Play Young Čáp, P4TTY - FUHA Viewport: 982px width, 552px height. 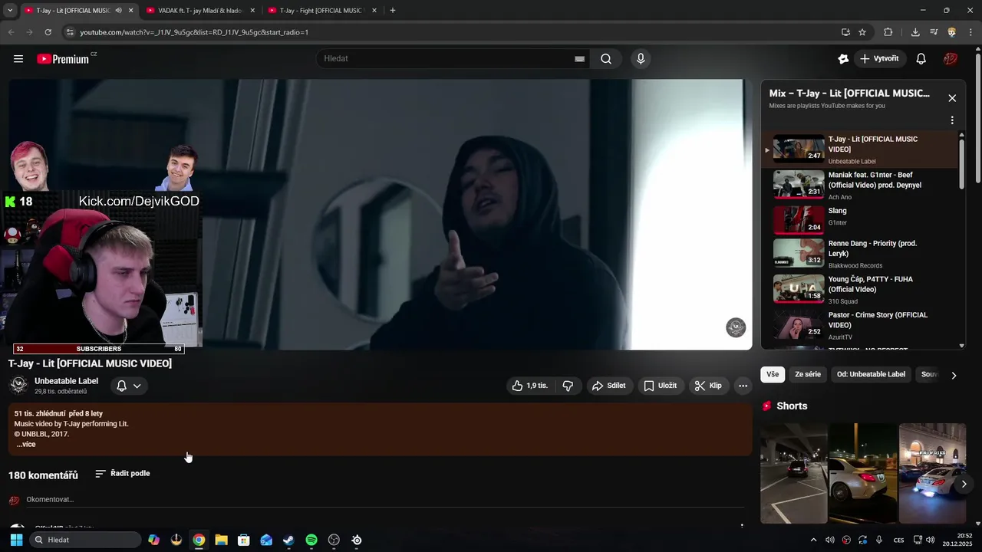coord(861,290)
